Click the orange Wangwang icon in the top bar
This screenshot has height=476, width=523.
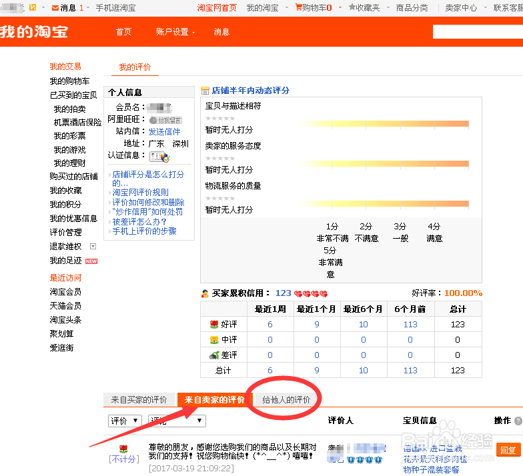pyautogui.click(x=33, y=7)
